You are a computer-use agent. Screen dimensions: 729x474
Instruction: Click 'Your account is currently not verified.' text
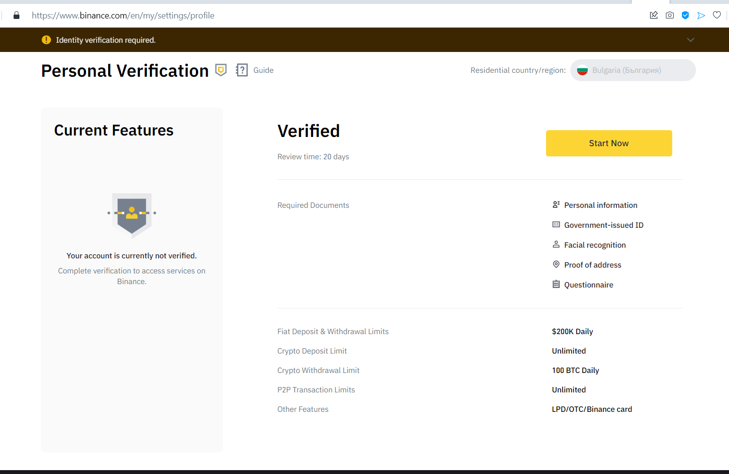point(132,256)
